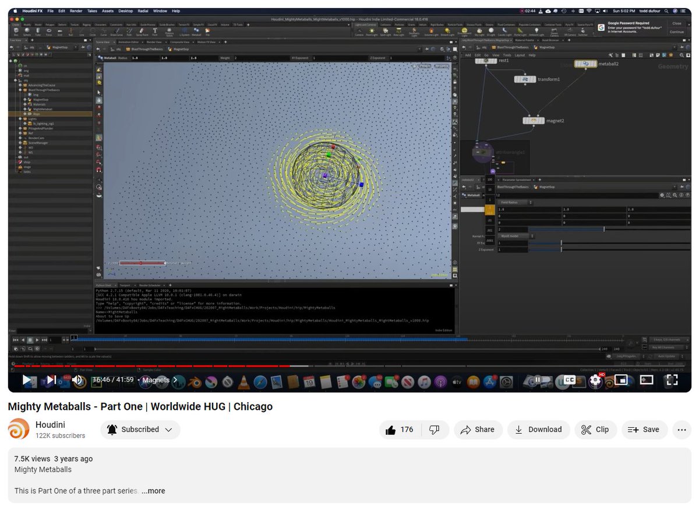Open the Houdini channel name link

click(50, 424)
